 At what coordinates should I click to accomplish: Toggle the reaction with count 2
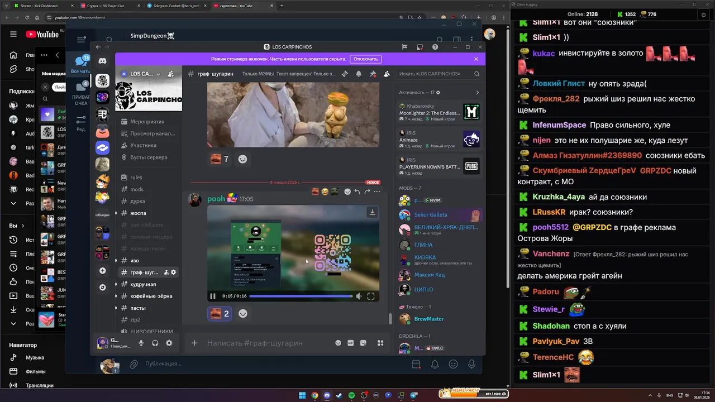[220, 314]
